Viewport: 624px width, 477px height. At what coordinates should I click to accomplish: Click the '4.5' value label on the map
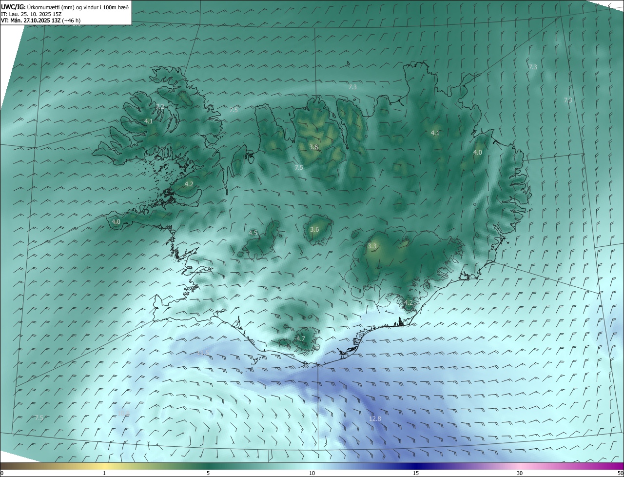253,233
